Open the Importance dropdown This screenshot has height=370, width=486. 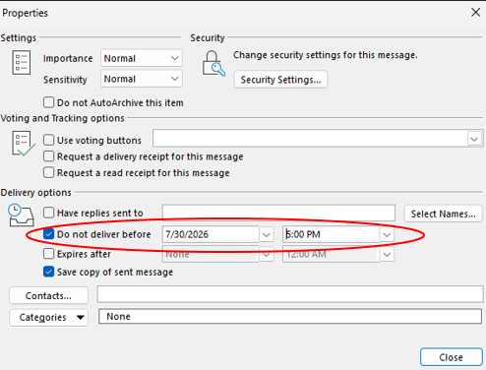click(142, 58)
